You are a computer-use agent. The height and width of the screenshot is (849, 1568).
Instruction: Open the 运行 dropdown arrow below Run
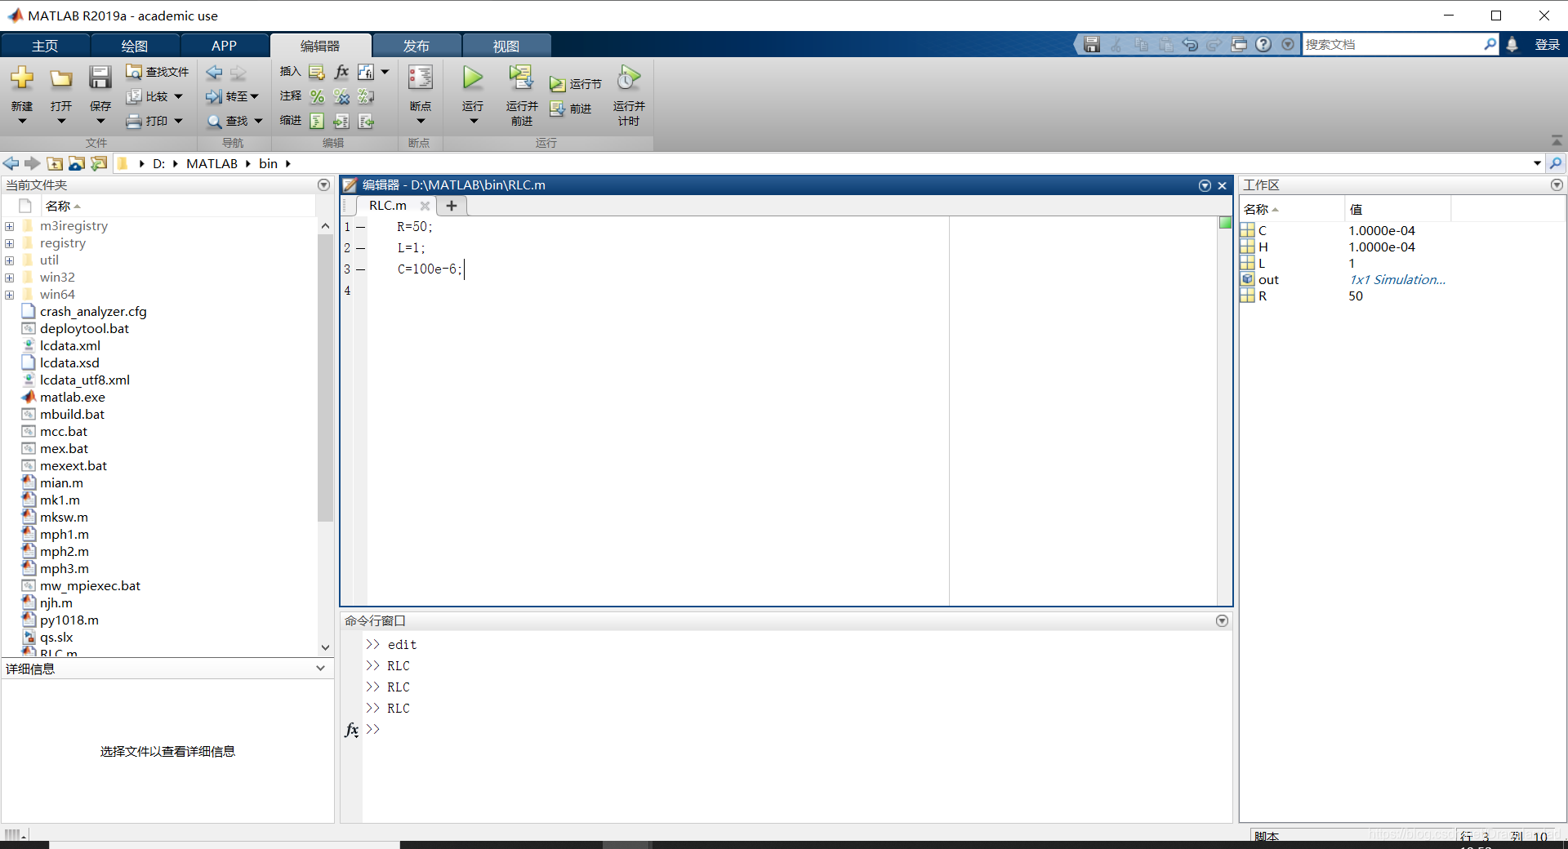point(473,122)
